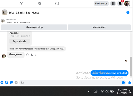Viewport: 133px width, 96px height.
Task: Reply to the Message sent bubble
Action: tap(32, 55)
